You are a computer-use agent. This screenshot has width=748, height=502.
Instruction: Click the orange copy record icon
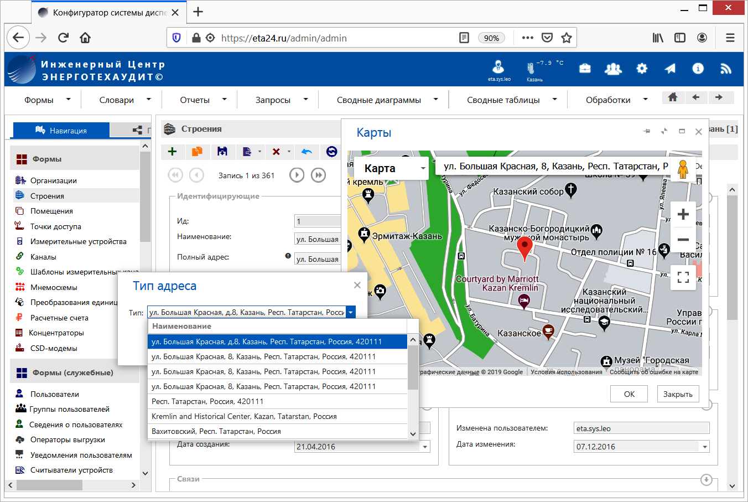point(197,152)
